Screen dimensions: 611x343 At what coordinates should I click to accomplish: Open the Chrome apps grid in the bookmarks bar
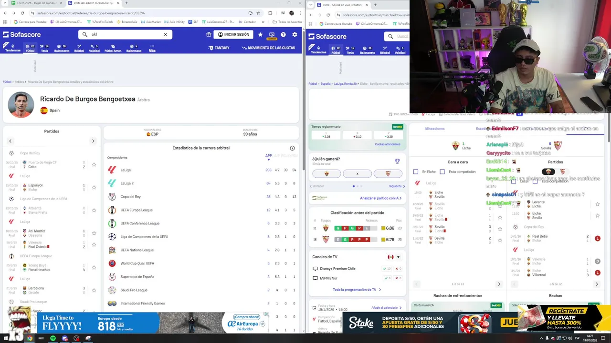pyautogui.click(x=5, y=22)
